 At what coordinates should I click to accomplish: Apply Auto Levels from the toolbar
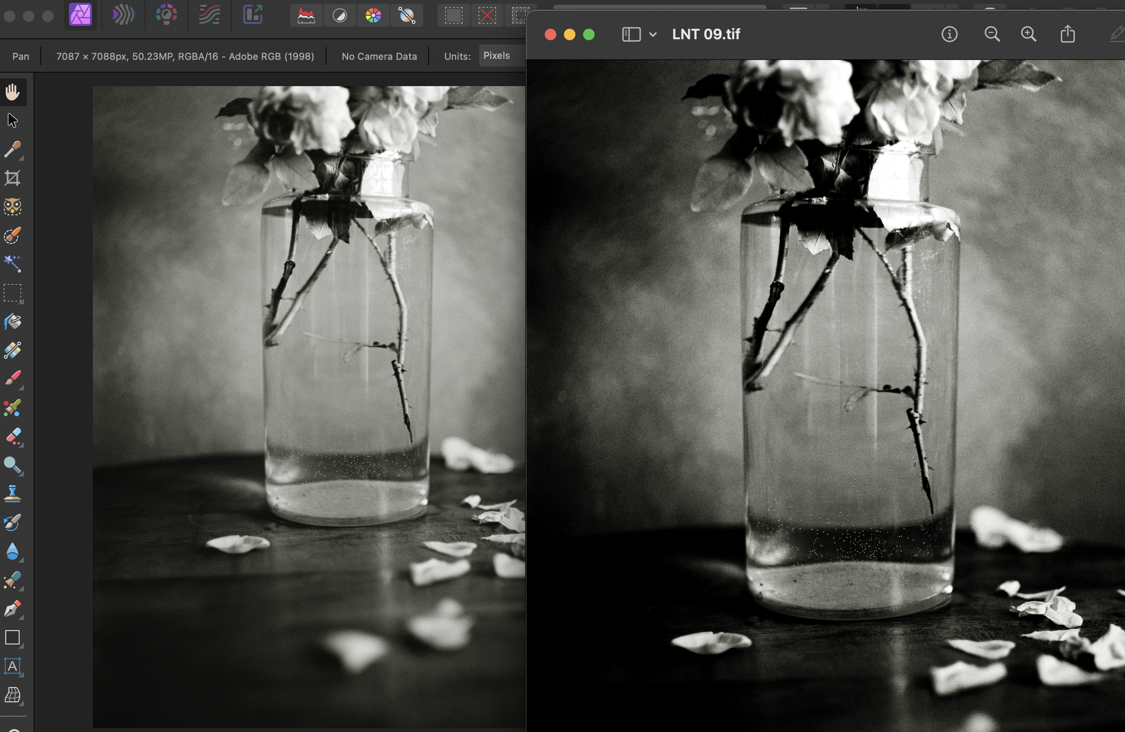pyautogui.click(x=306, y=16)
